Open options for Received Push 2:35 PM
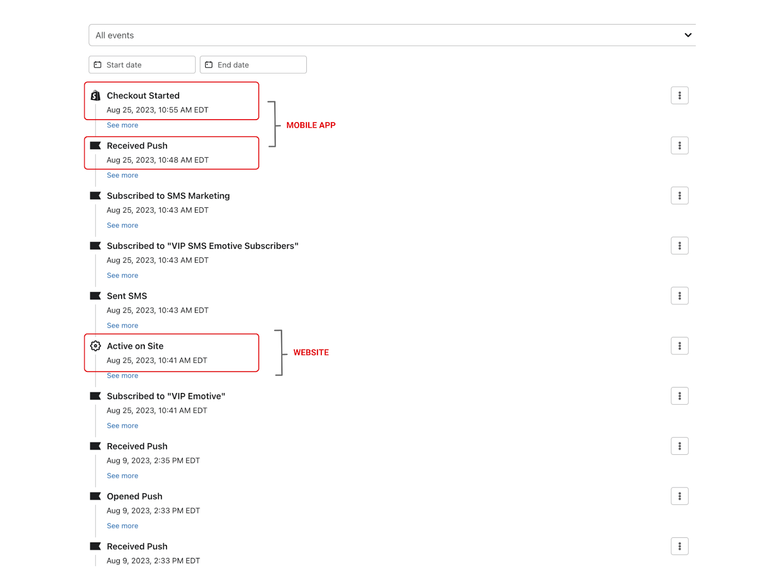Image resolution: width=772 pixels, height=582 pixels. 679,446
